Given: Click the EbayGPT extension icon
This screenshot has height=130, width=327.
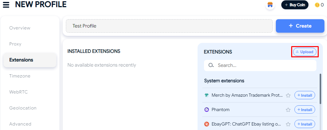Looking at the screenshot, I should click(x=207, y=124).
